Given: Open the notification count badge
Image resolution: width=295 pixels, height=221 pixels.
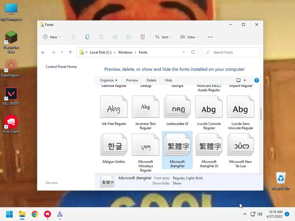Looking at the screenshot, I should [x=287, y=214].
